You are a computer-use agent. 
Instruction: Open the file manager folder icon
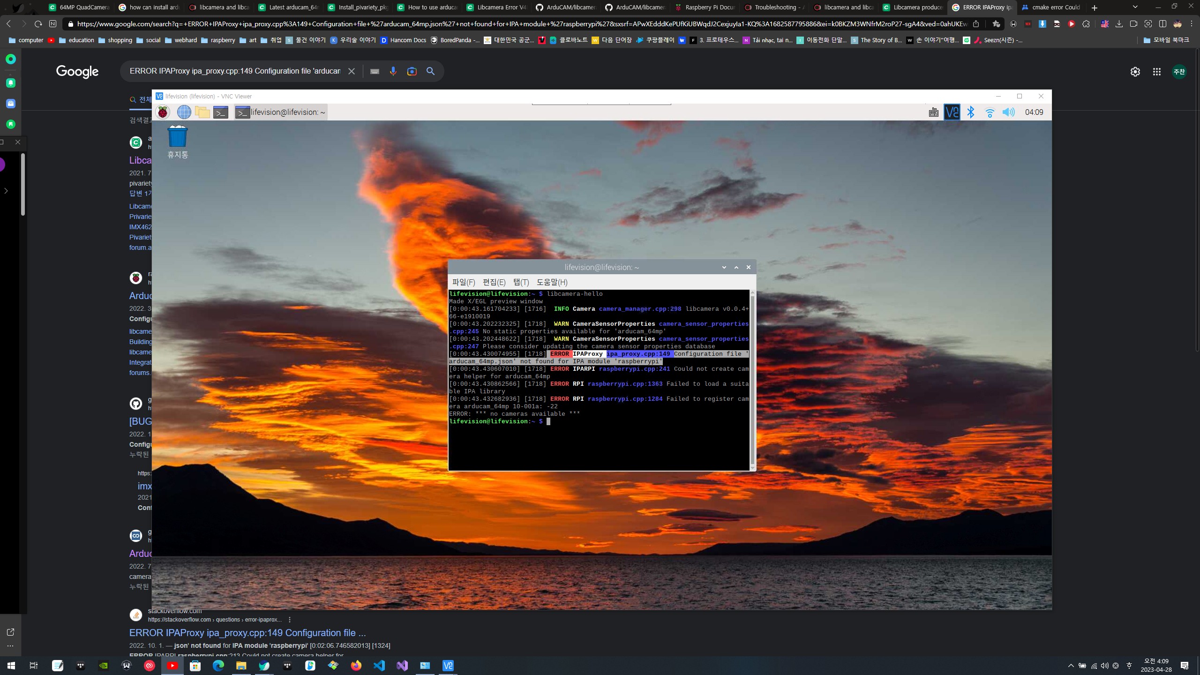click(x=202, y=112)
